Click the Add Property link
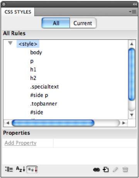 20,143
